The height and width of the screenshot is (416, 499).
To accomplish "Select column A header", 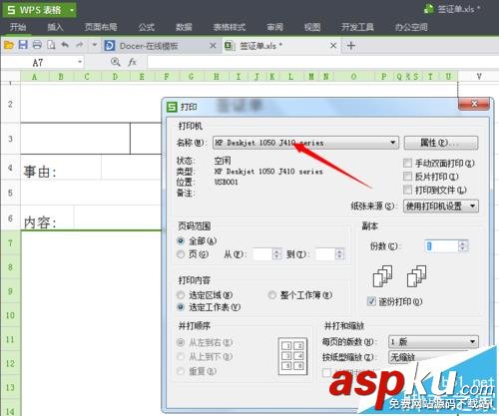I will (35, 77).
